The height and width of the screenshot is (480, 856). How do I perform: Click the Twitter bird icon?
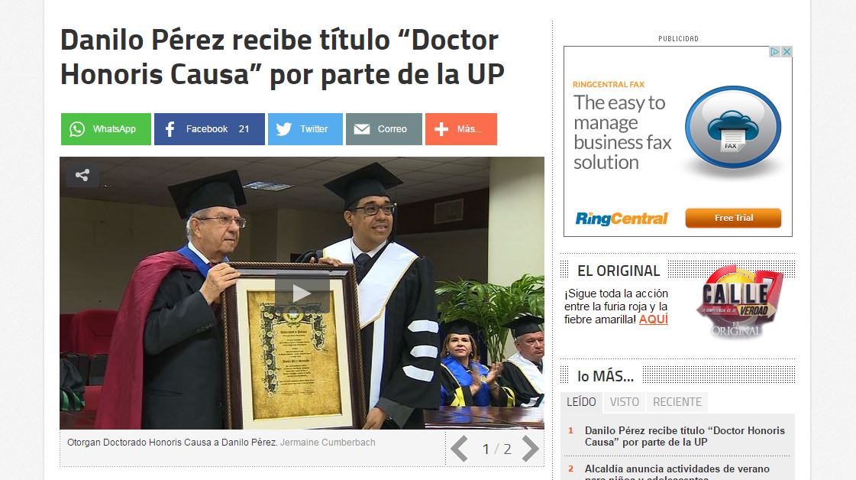284,129
